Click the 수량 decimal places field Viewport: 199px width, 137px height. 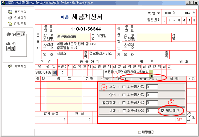coord(152,87)
